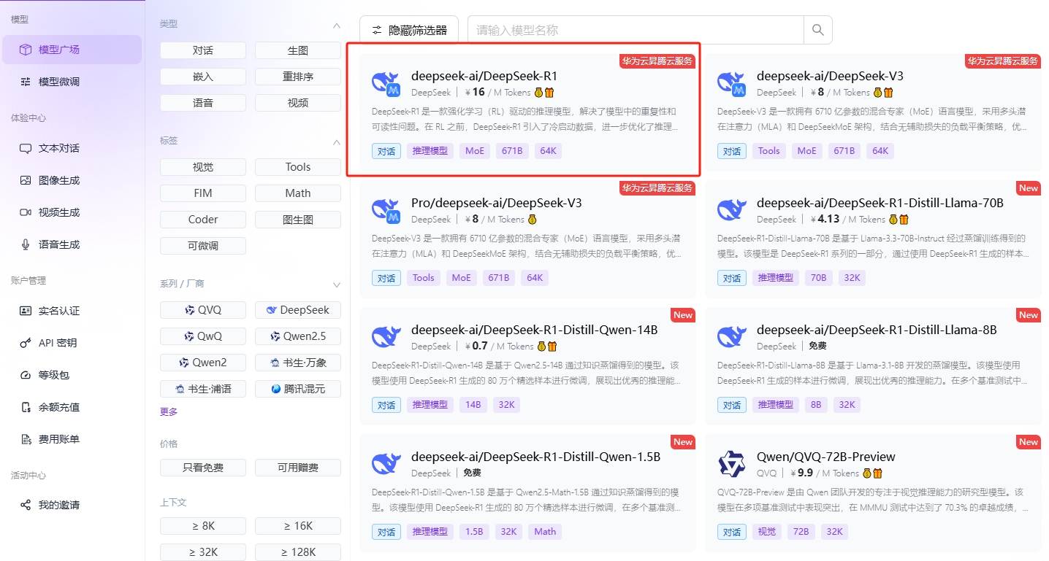The image size is (1049, 561).
Task: Click the 视频生成 camera icon
Action: coord(26,212)
